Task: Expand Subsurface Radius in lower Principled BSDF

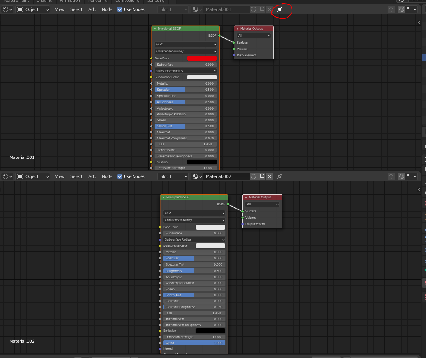Action: pyautogui.click(x=194, y=240)
